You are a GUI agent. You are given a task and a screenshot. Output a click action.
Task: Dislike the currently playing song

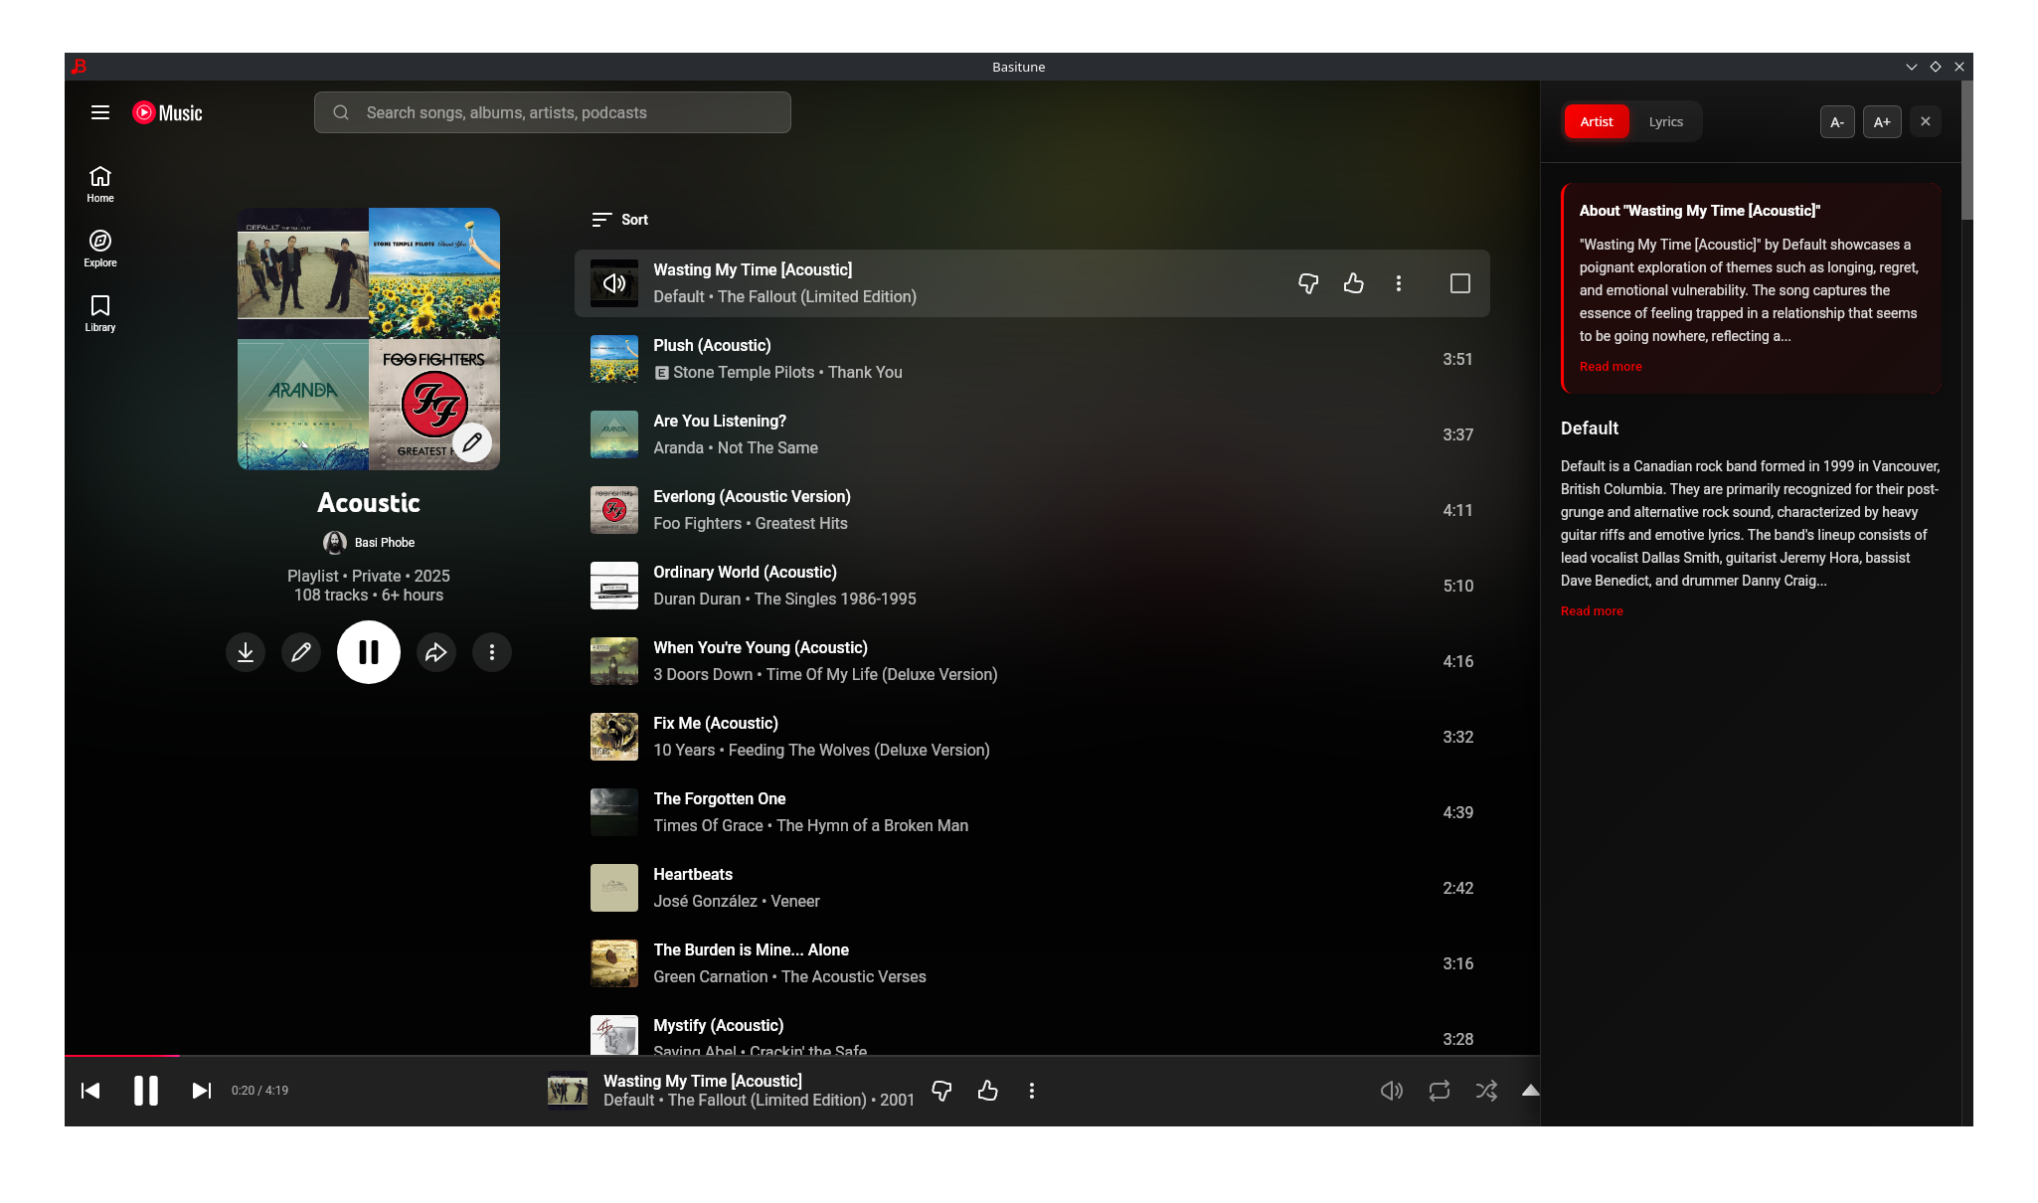pos(940,1091)
